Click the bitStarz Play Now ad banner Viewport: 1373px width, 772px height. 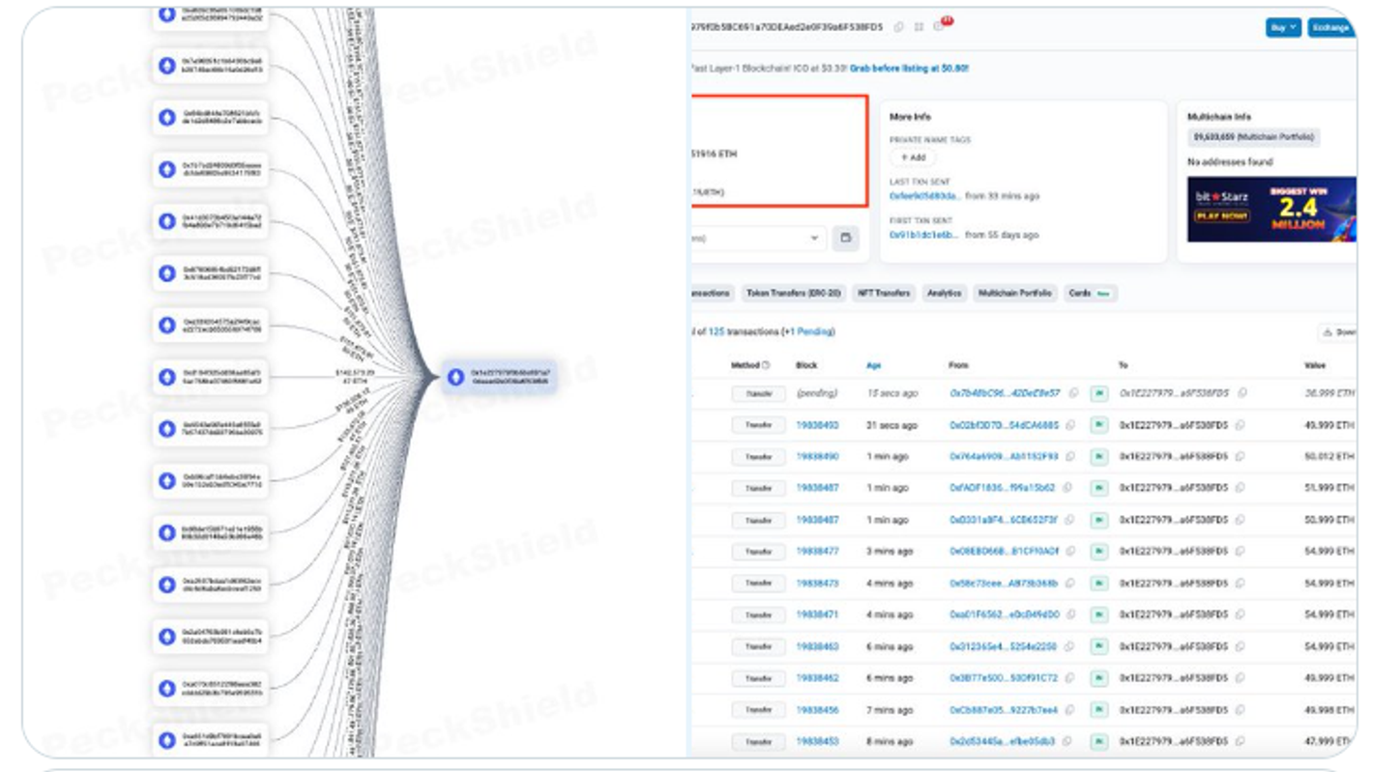point(1271,210)
